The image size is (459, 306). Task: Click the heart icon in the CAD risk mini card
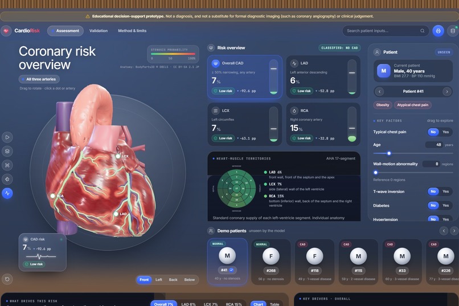point(26,239)
